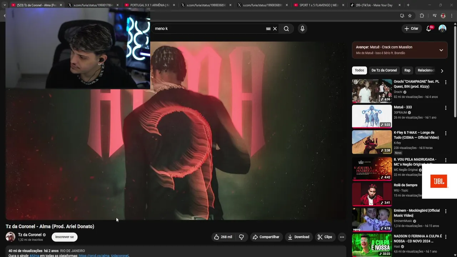Select the Relacionados filter chip
The height and width of the screenshot is (257, 457).
(x=426, y=70)
